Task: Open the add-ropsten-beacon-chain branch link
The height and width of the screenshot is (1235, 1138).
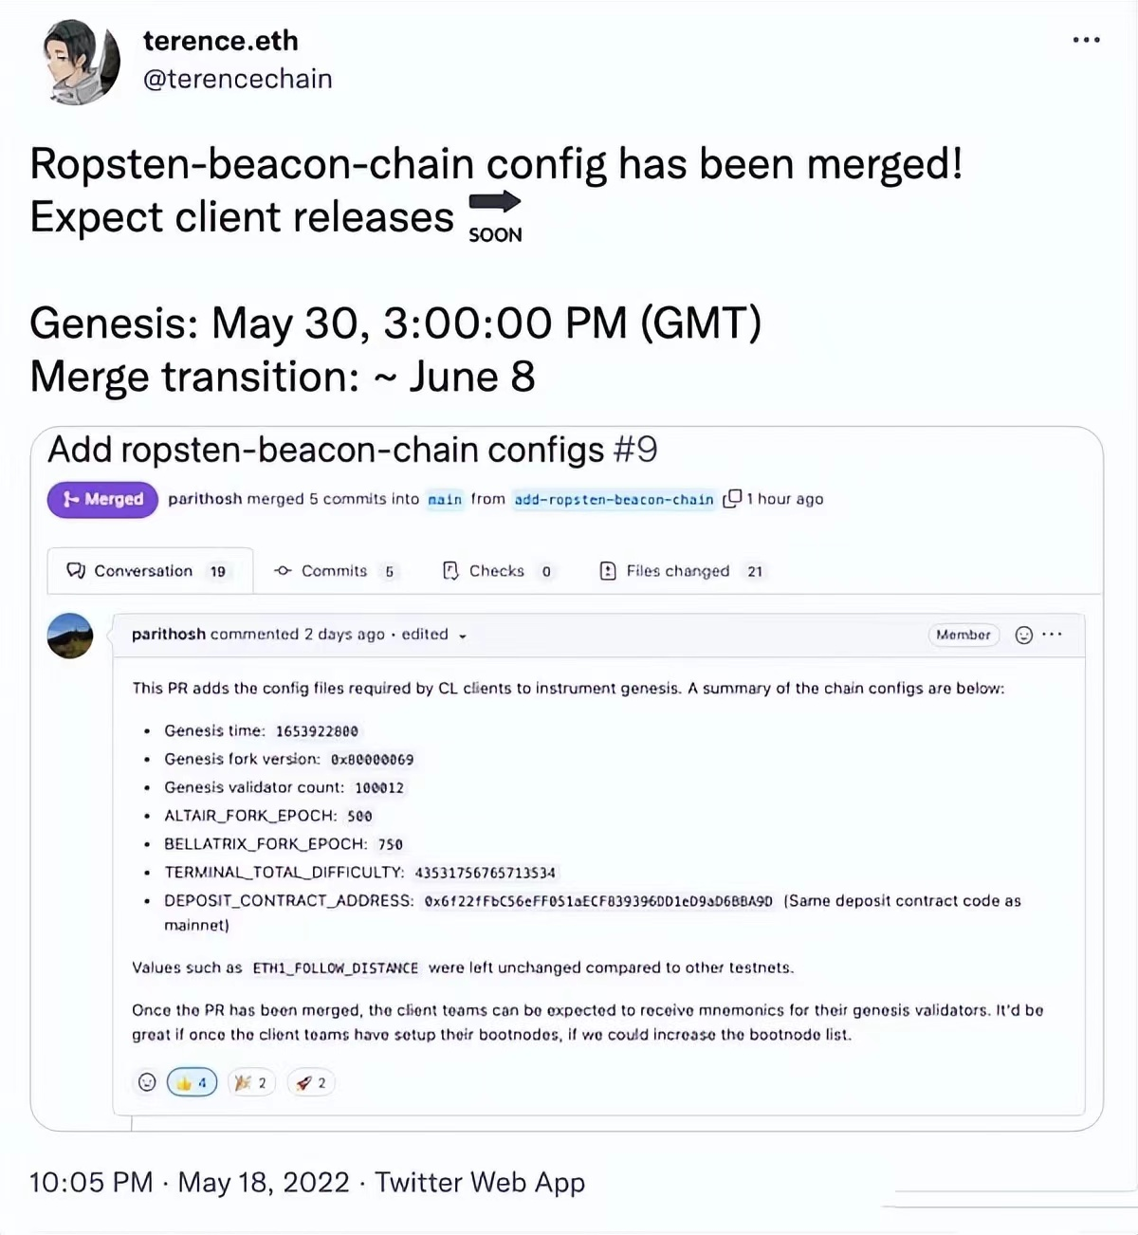Action: tap(613, 498)
